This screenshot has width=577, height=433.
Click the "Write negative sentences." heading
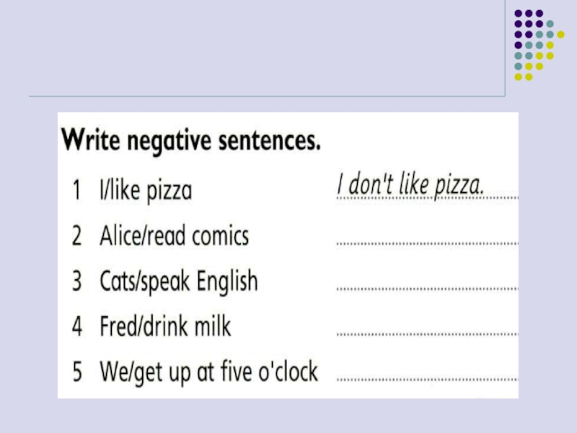coord(191,139)
